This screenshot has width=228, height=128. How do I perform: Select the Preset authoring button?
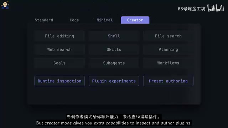pos(168,81)
